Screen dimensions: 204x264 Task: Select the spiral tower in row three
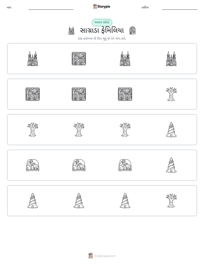pos(171,130)
